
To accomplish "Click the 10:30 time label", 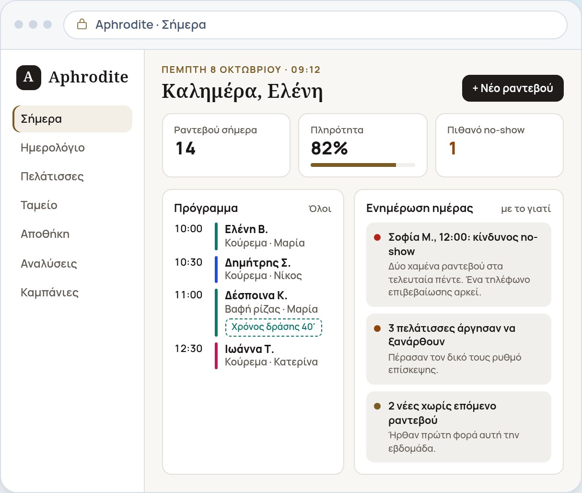I will [188, 262].
